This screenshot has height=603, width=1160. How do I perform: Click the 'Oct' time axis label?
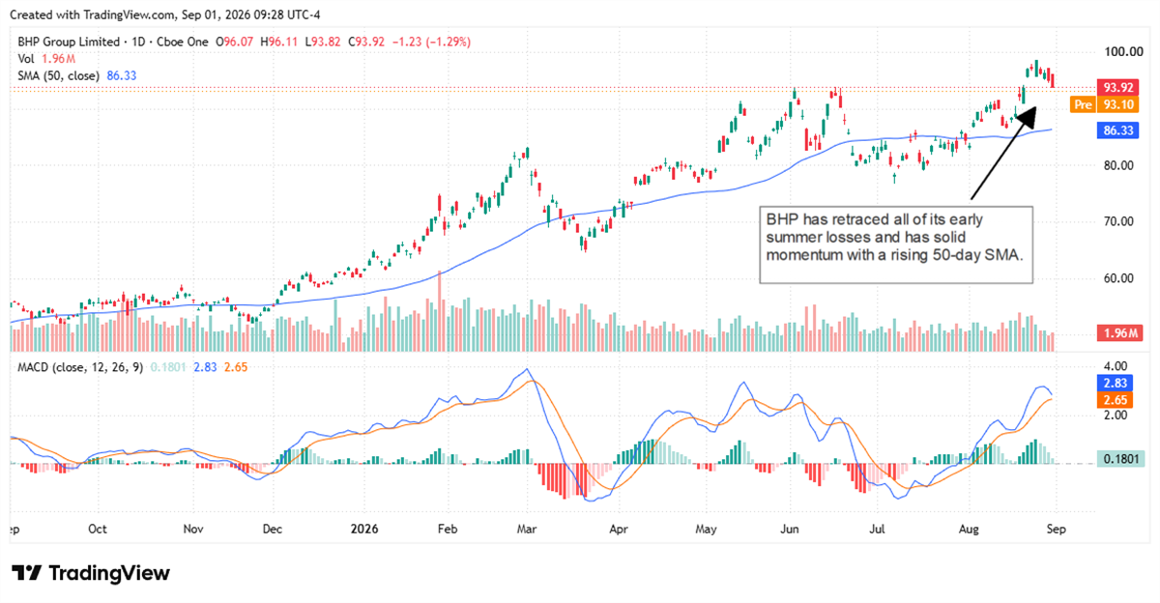(98, 530)
